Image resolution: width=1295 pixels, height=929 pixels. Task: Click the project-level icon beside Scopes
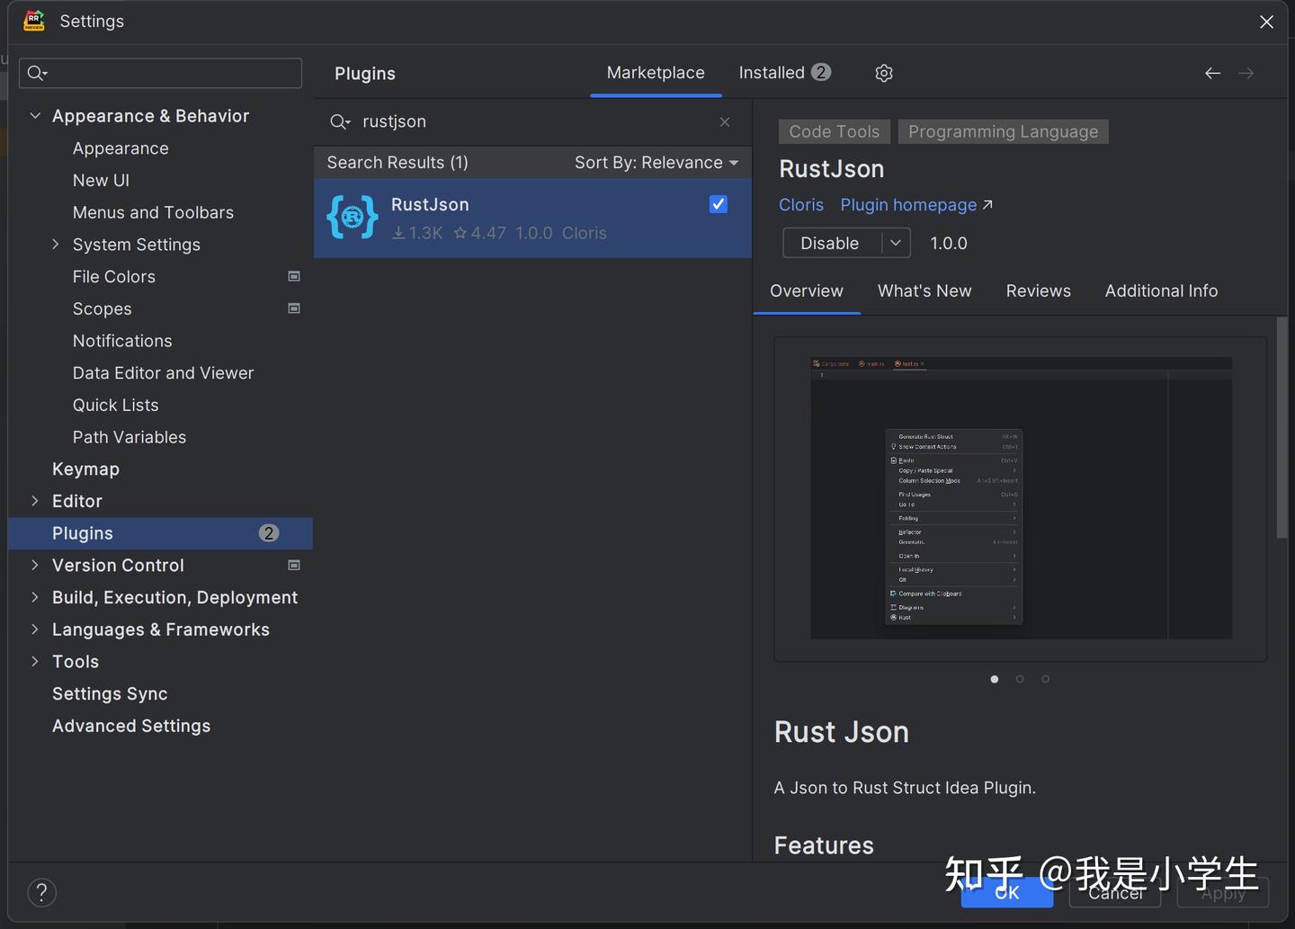[x=293, y=308]
